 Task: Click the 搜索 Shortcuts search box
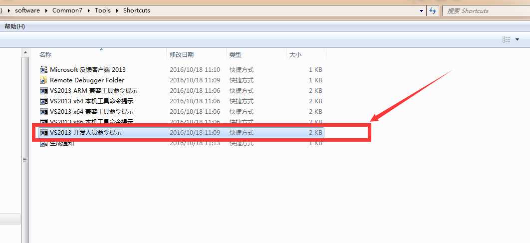point(486,11)
